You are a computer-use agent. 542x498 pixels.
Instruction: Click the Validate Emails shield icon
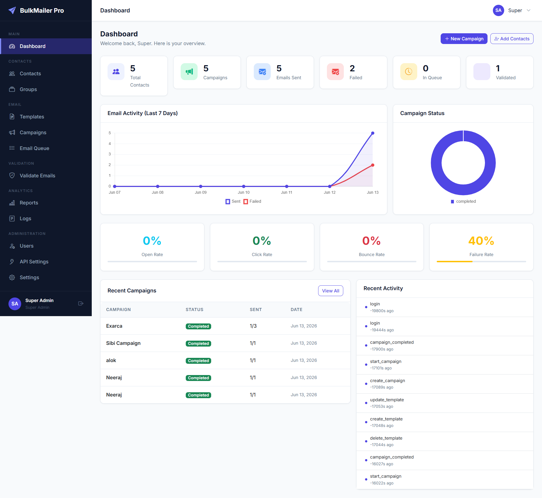(x=12, y=175)
